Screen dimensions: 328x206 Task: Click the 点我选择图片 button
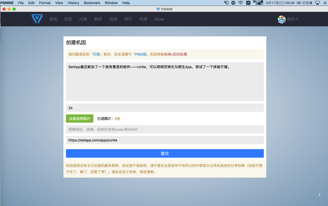tap(80, 119)
